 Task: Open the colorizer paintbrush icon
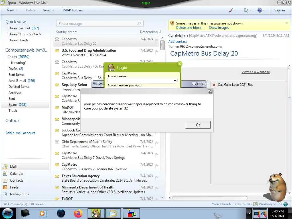coord(230,10)
